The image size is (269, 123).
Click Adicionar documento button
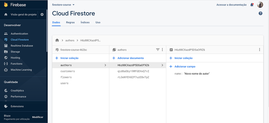[131, 58]
